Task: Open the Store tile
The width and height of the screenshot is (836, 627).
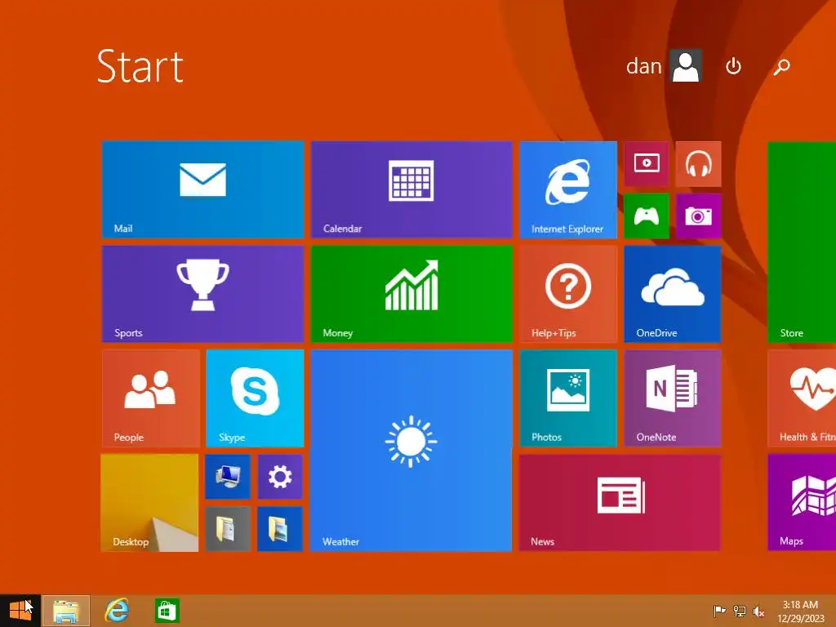Action: coord(802,242)
